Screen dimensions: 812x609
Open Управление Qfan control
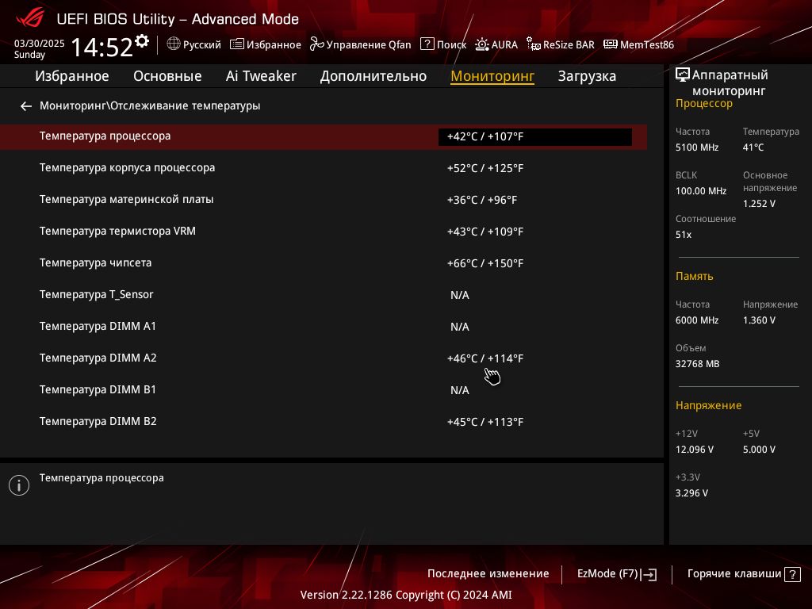pyautogui.click(x=369, y=45)
